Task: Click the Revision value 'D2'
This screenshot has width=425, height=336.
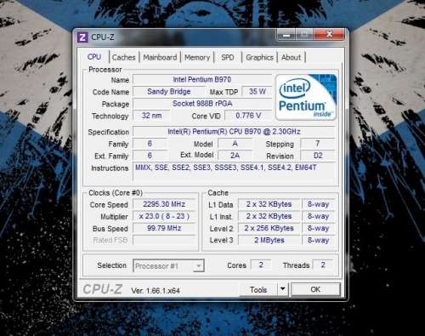Action: click(318, 156)
